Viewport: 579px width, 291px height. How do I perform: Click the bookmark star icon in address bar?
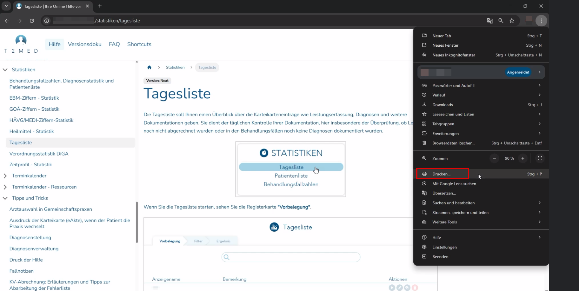coord(512,21)
